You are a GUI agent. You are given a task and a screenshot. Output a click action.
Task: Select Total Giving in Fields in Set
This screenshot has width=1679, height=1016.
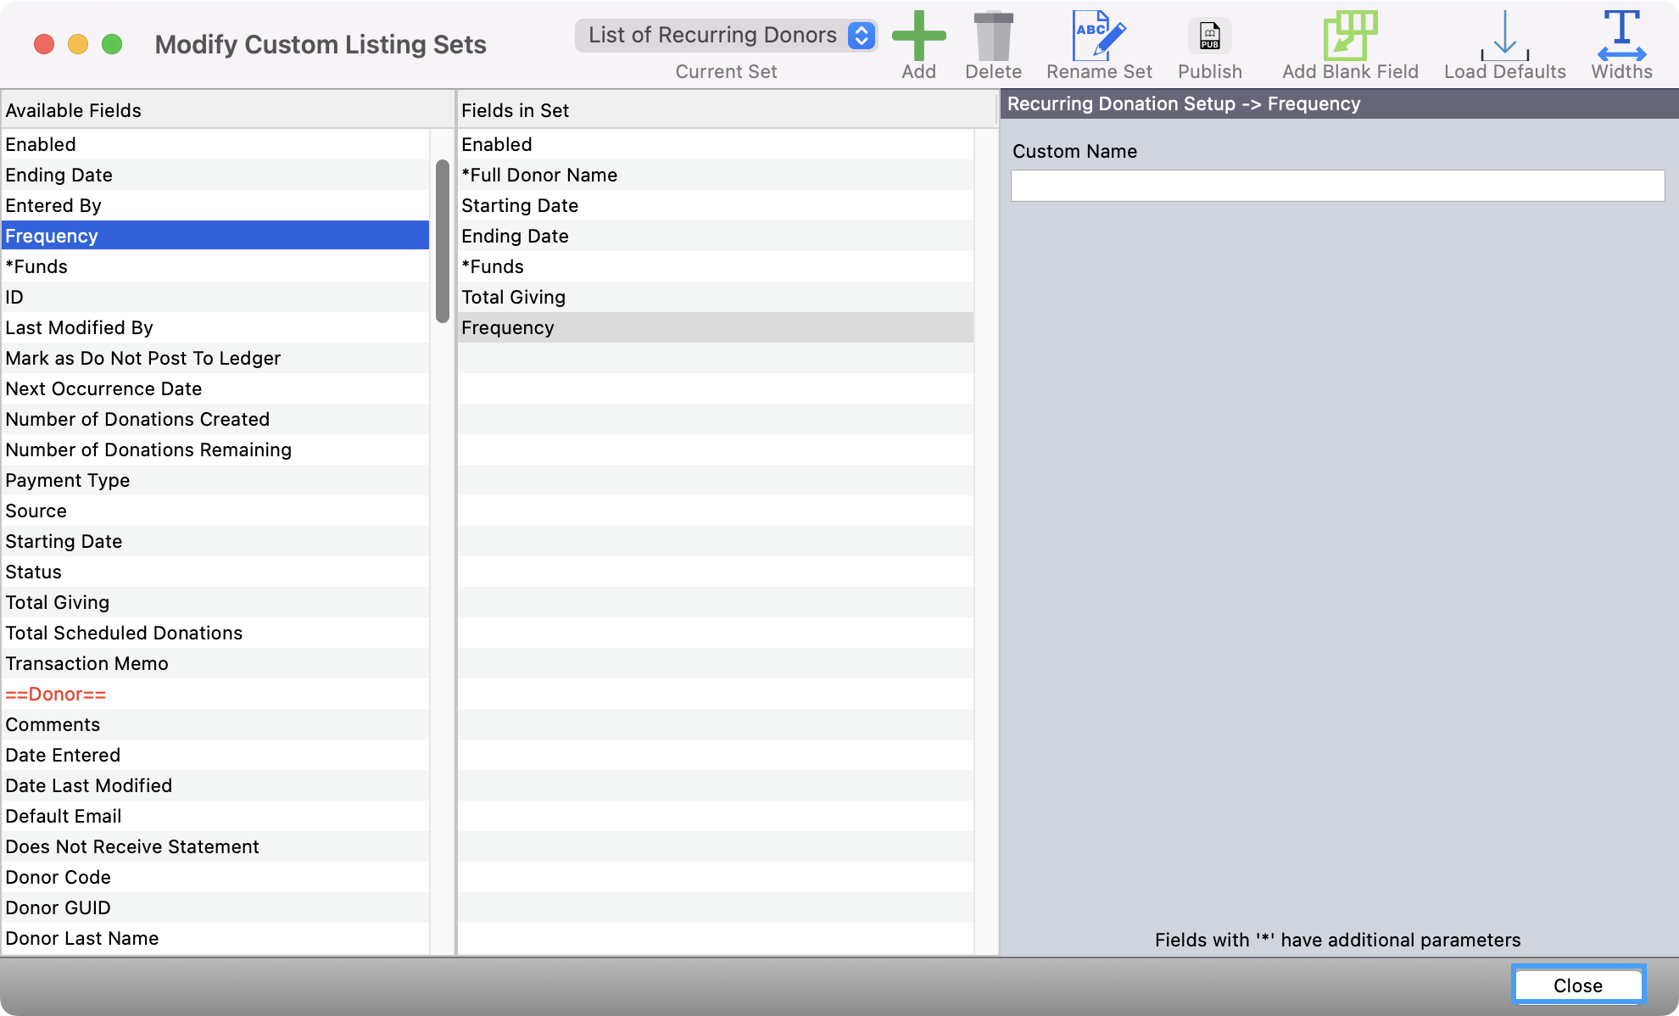point(714,297)
